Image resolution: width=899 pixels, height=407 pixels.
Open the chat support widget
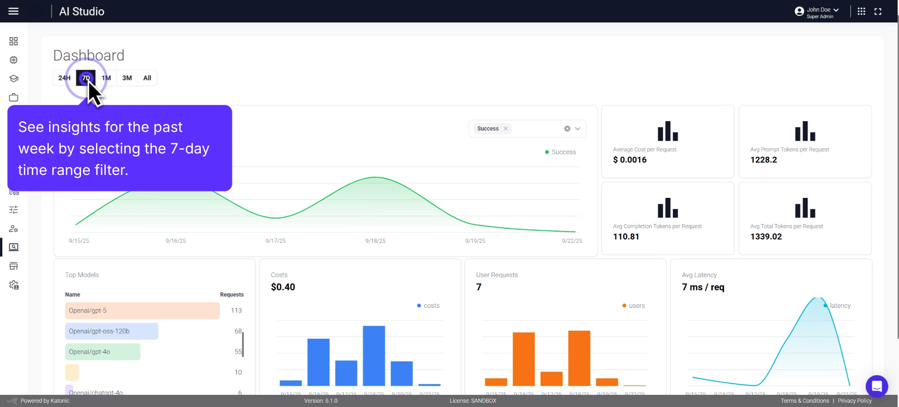pos(877,386)
